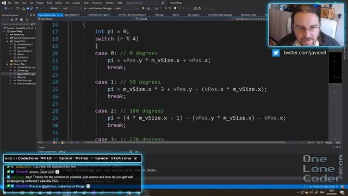The image size is (348, 196).
Task: Click the error count indicator in editor footer
Action: pos(55,143)
